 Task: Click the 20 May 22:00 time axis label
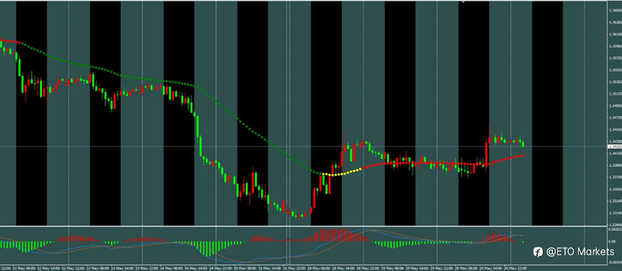click(x=516, y=268)
